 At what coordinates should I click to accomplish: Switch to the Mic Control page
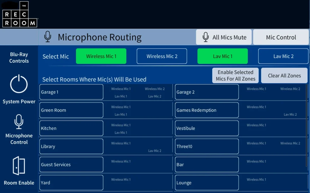(281, 37)
